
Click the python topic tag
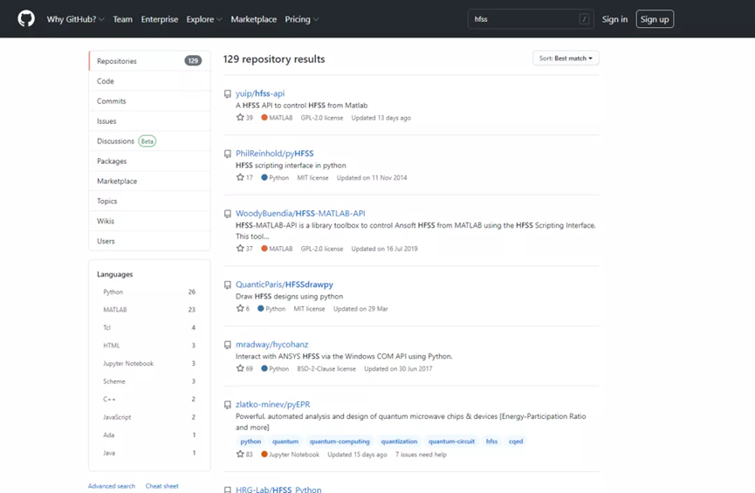tap(251, 442)
